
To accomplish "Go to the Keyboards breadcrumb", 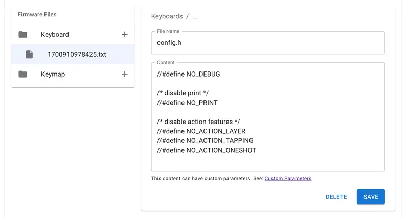I will click(166, 16).
